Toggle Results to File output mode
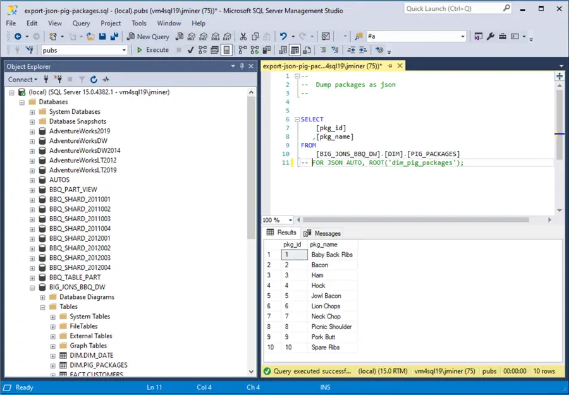 (307, 50)
